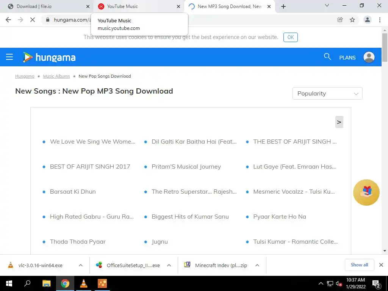Close the New MP3 Song Download tab
Image resolution: width=388 pixels, height=291 pixels.
pyautogui.click(x=269, y=6)
